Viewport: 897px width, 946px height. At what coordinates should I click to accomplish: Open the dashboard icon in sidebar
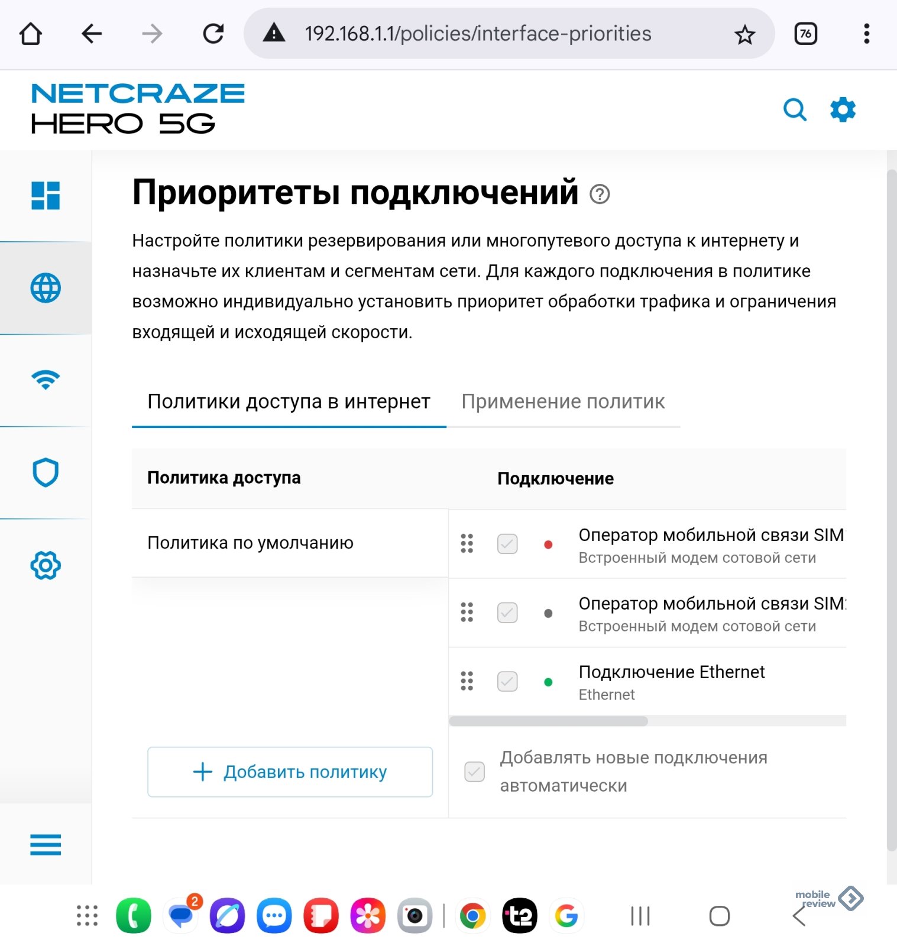(x=46, y=196)
